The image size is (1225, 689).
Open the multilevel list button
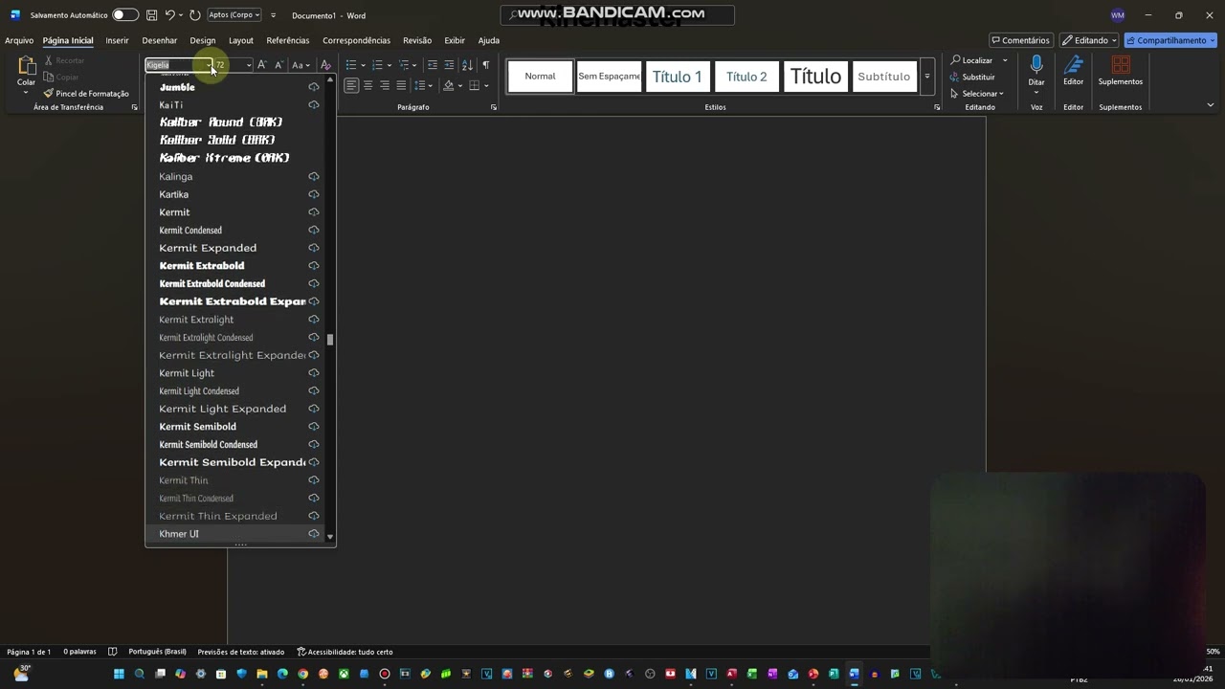pos(405,65)
